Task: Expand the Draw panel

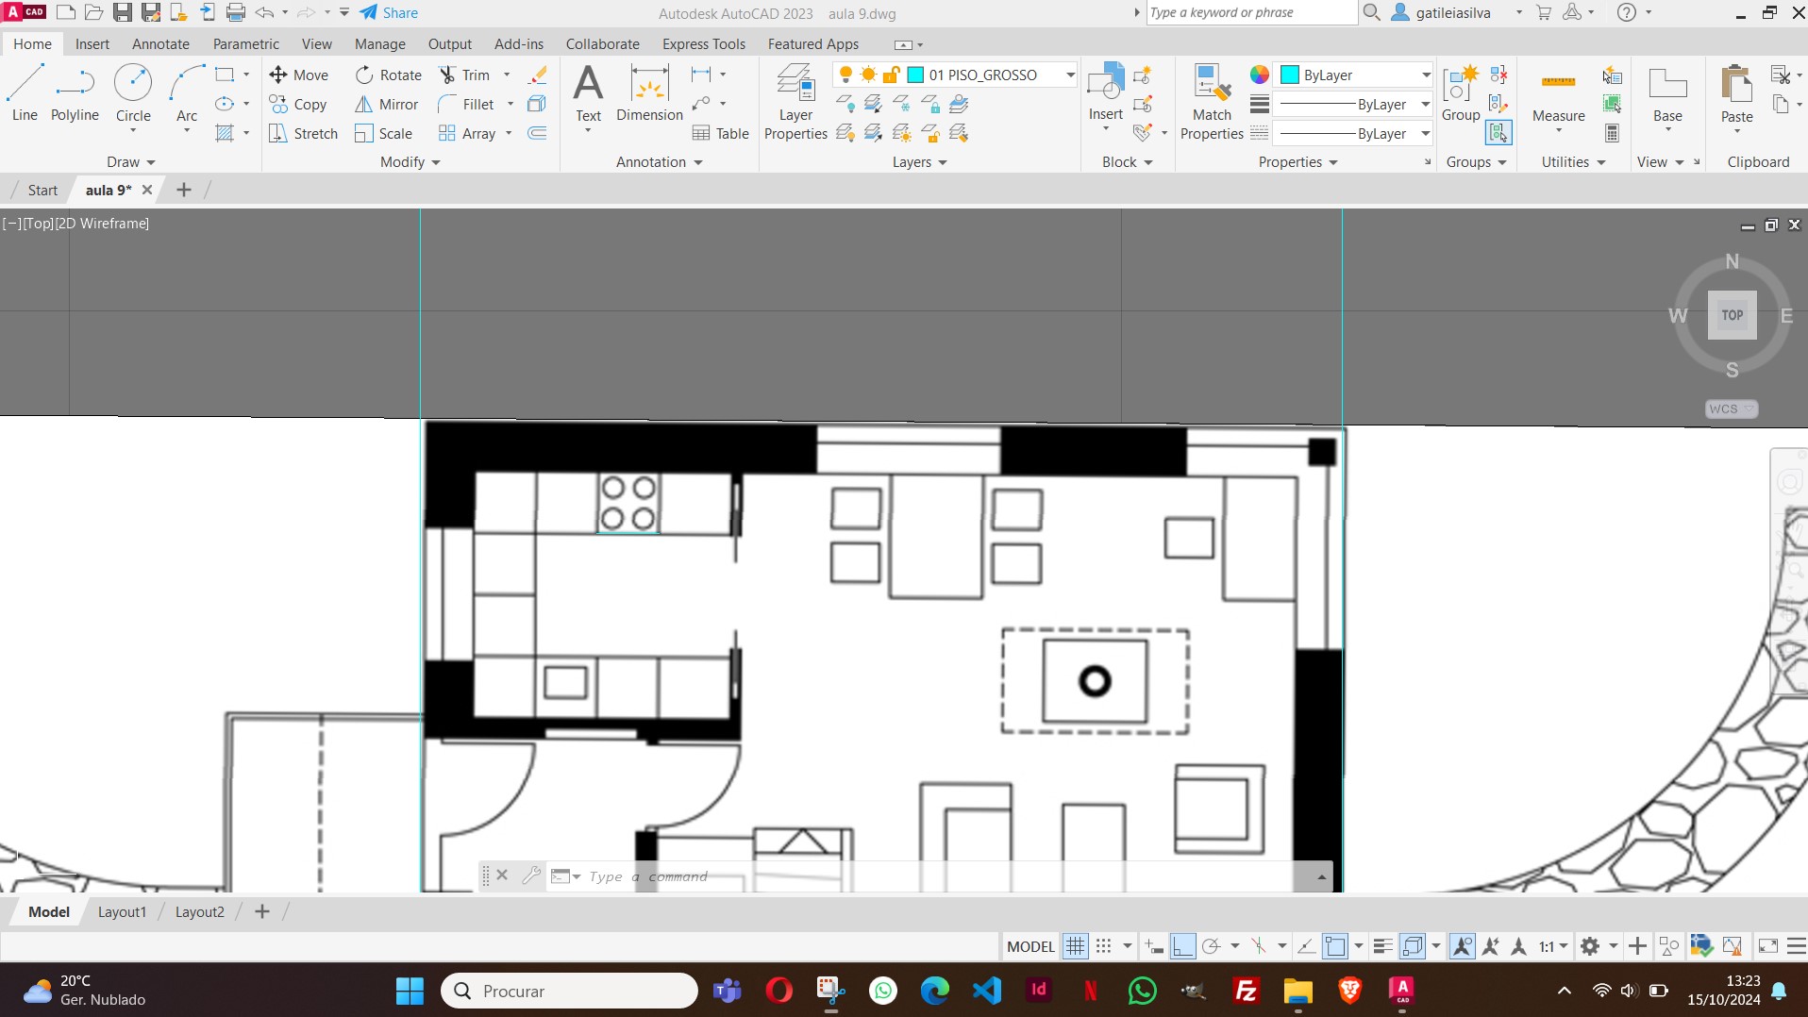Action: click(x=130, y=161)
